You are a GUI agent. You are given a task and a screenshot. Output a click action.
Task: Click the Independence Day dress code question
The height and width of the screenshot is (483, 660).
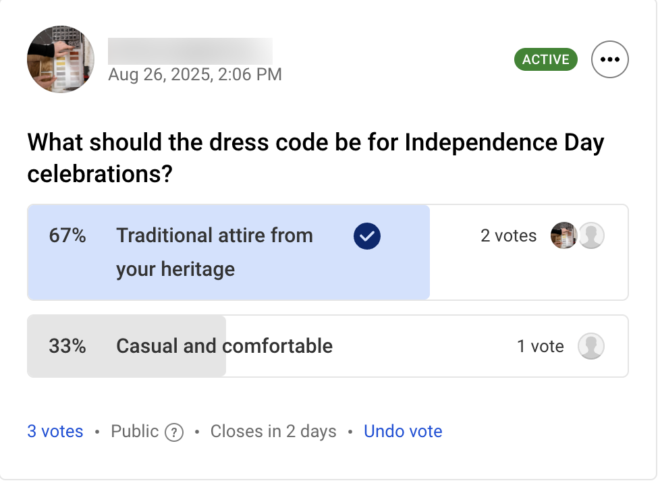point(315,159)
